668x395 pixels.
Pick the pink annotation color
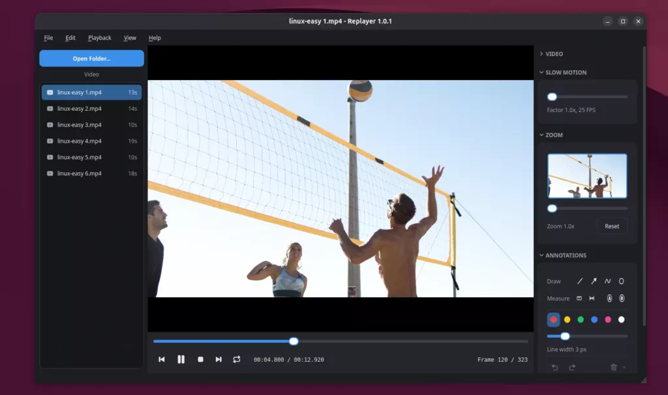608,319
